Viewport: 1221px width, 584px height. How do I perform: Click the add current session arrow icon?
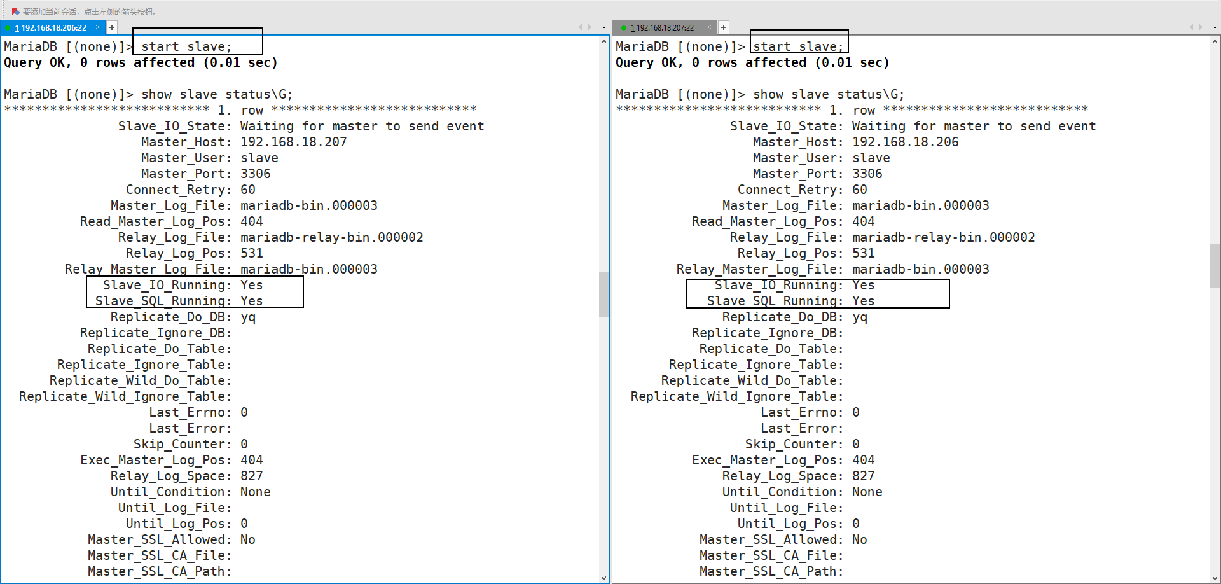click(15, 11)
